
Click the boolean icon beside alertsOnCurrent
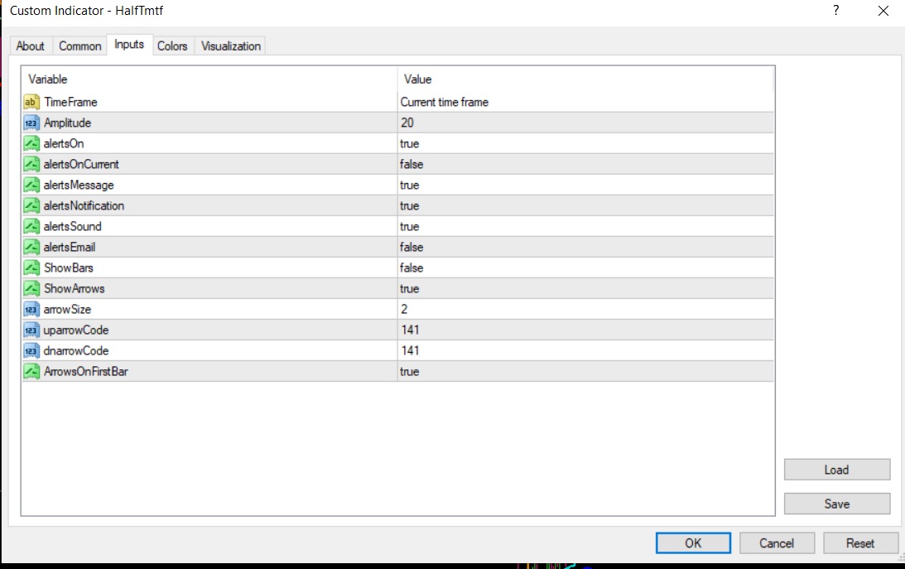(x=31, y=165)
